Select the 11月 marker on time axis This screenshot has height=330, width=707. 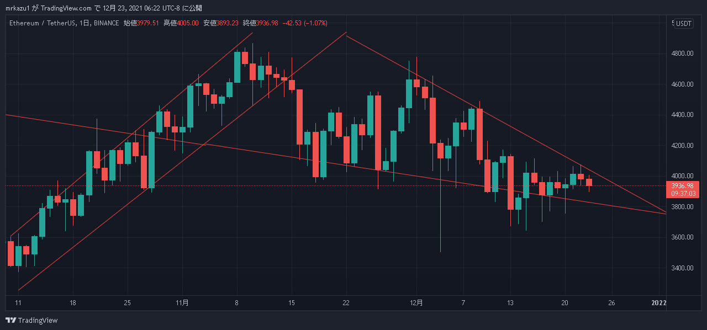pyautogui.click(x=182, y=302)
